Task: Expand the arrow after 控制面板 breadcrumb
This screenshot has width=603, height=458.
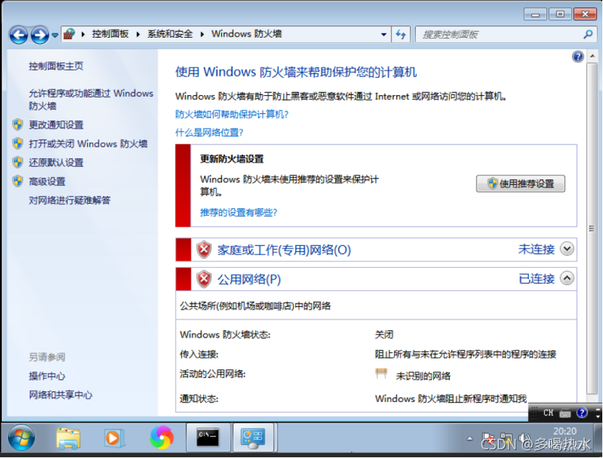Action: pyautogui.click(x=138, y=34)
